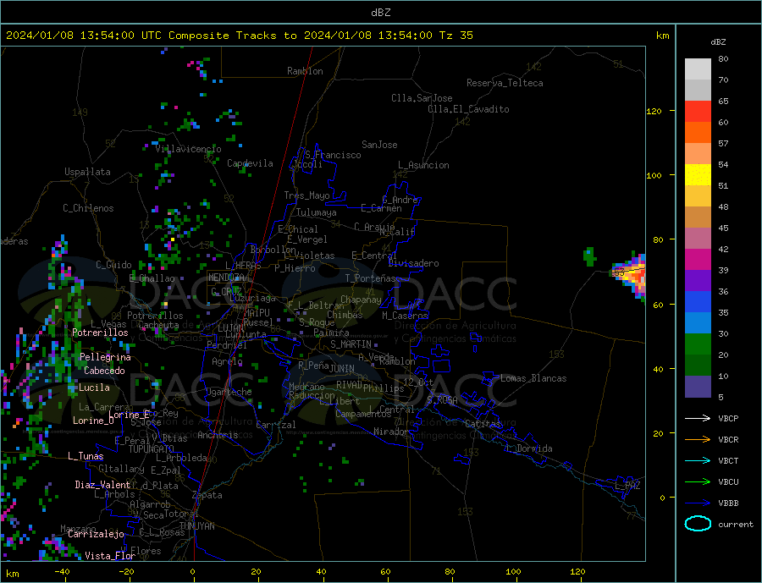Click the Tulumaya label
This screenshot has width=762, height=583.
[x=317, y=212]
